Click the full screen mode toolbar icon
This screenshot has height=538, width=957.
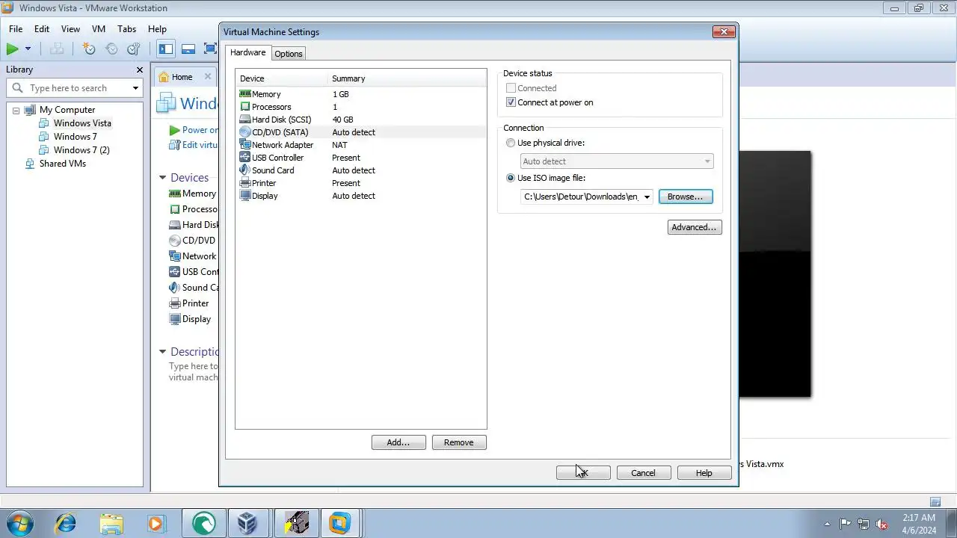point(210,49)
